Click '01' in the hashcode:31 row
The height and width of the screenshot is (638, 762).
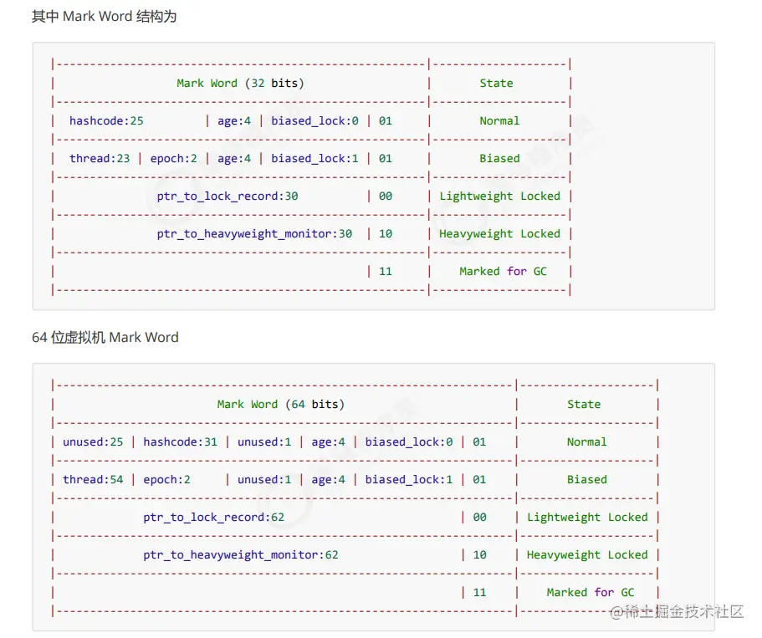[479, 441]
